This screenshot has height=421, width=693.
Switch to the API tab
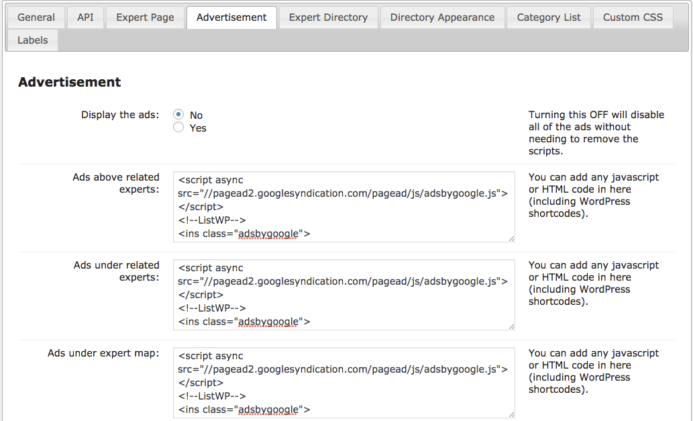click(x=85, y=17)
